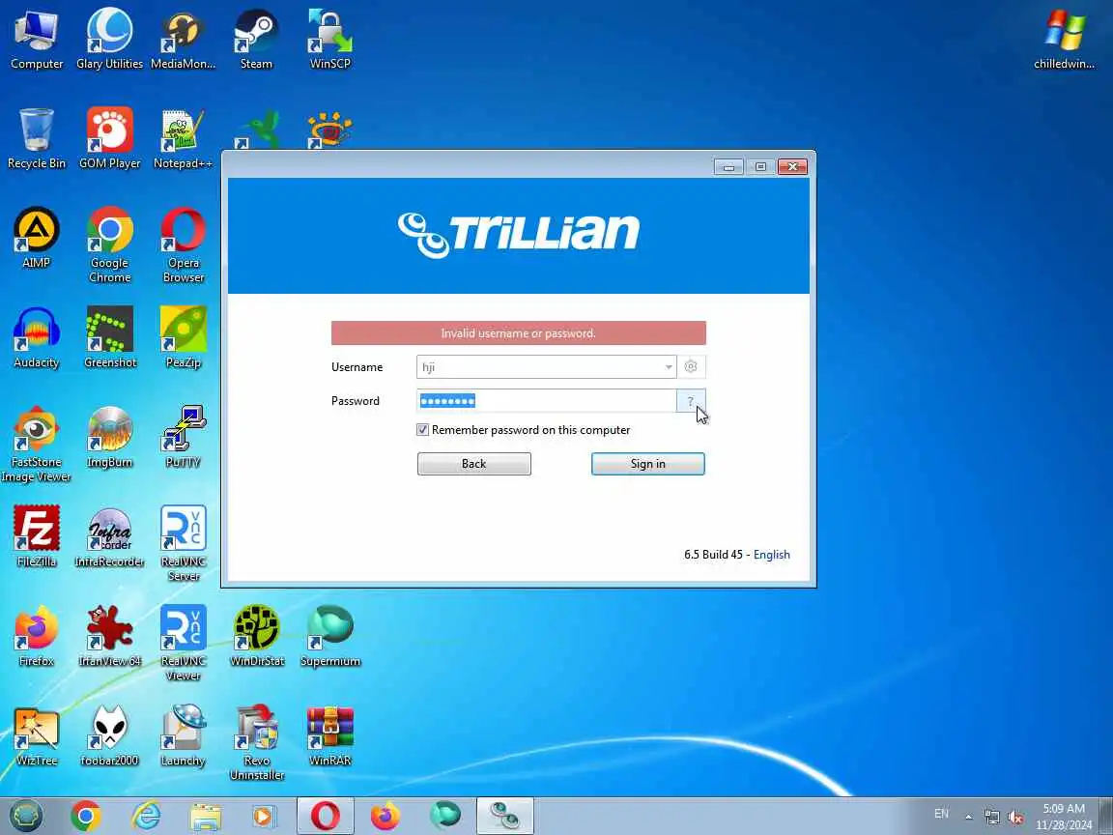Click the 6.5 Build 45 version text
The height and width of the screenshot is (835, 1113).
tap(713, 555)
